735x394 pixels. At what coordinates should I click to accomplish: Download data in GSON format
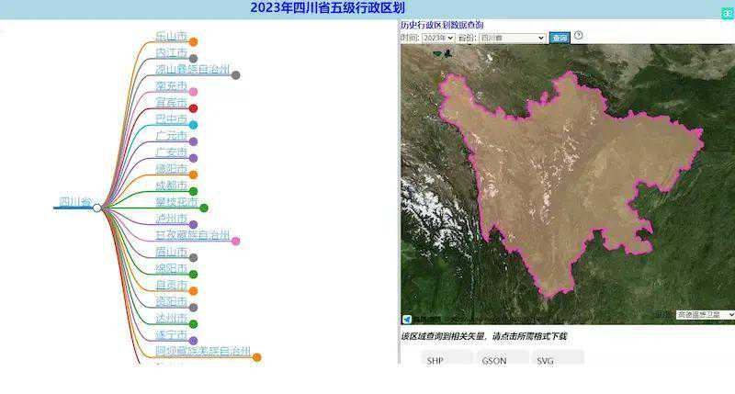click(493, 360)
